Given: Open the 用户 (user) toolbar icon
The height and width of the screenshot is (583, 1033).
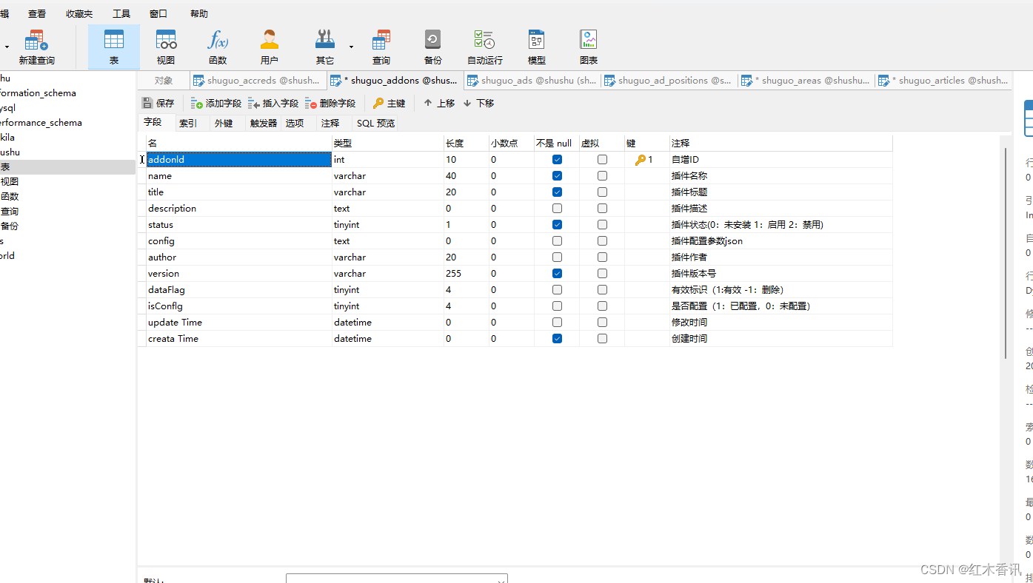Looking at the screenshot, I should (270, 47).
